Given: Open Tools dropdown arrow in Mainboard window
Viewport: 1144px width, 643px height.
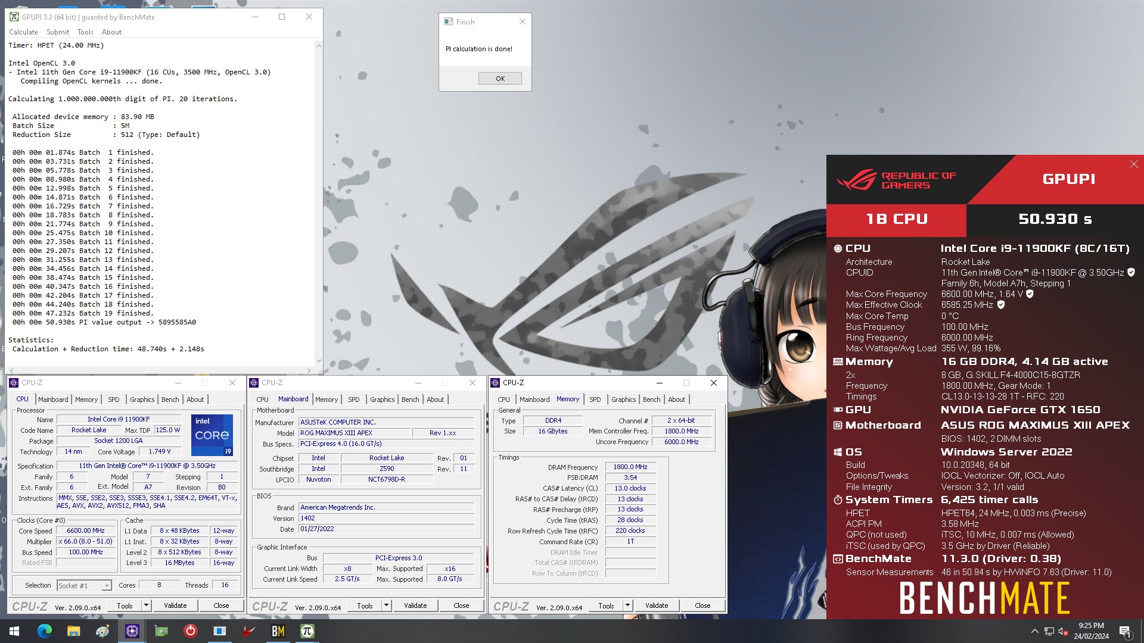Looking at the screenshot, I should coord(386,605).
